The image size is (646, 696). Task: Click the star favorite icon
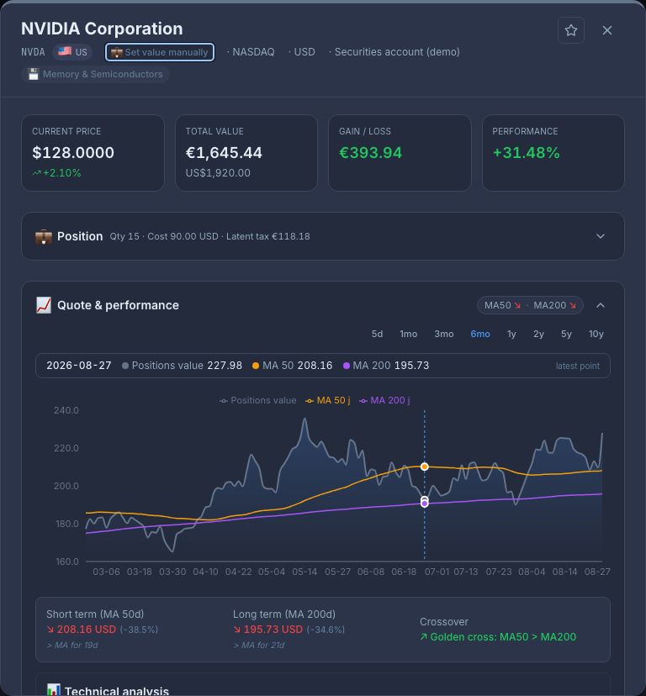point(571,30)
